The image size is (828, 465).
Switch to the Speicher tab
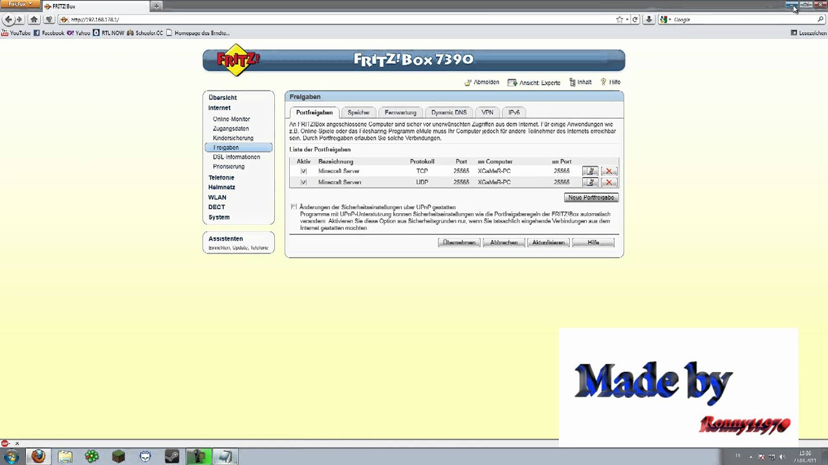coord(358,112)
